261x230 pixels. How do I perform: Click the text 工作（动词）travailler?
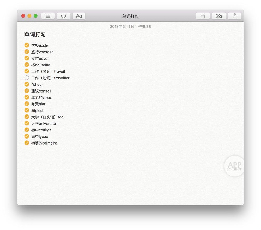point(50,78)
